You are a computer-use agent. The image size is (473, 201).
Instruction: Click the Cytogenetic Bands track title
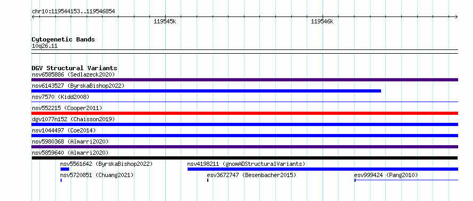point(63,39)
